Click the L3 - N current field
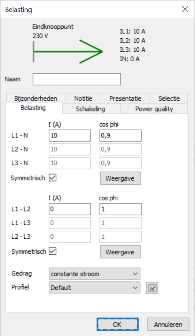 tap(70, 163)
